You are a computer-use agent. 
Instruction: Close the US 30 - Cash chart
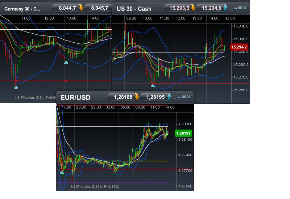coord(245,8)
